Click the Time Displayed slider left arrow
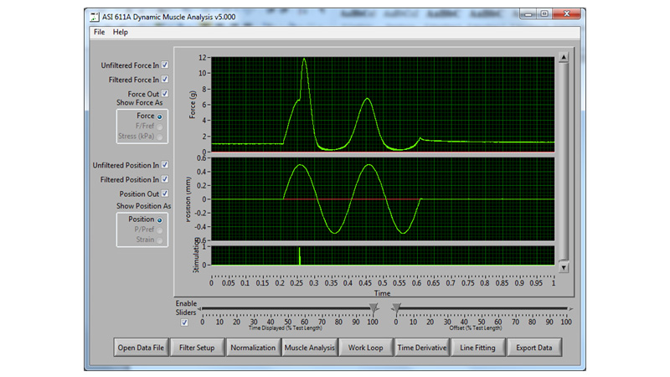The height and width of the screenshot is (377, 670). tap(199, 308)
